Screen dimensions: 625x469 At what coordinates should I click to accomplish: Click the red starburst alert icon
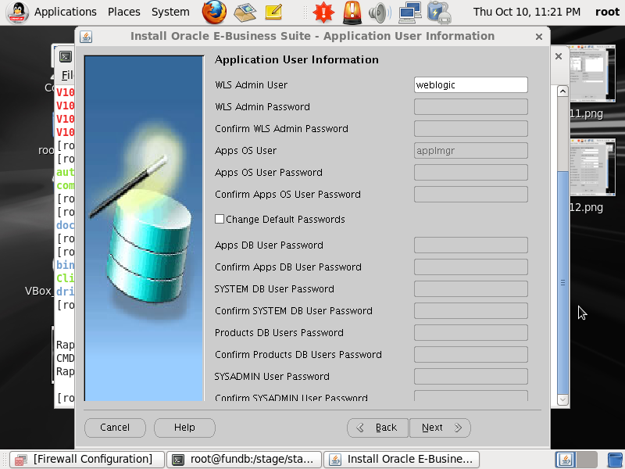click(x=323, y=12)
